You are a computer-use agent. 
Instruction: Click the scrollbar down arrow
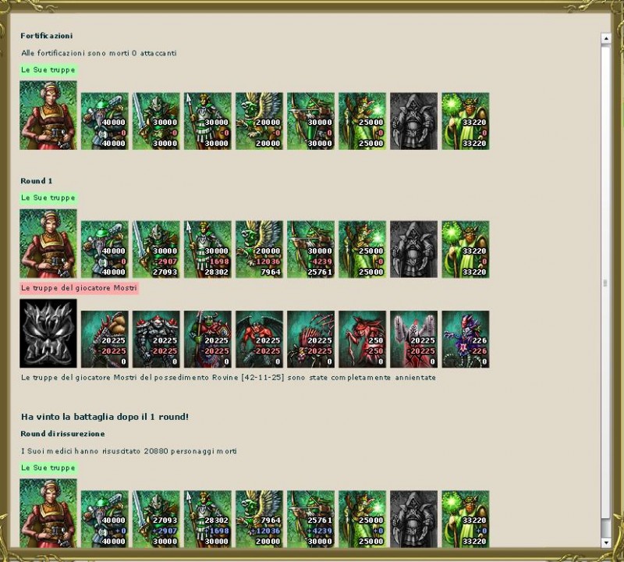[x=606, y=542]
